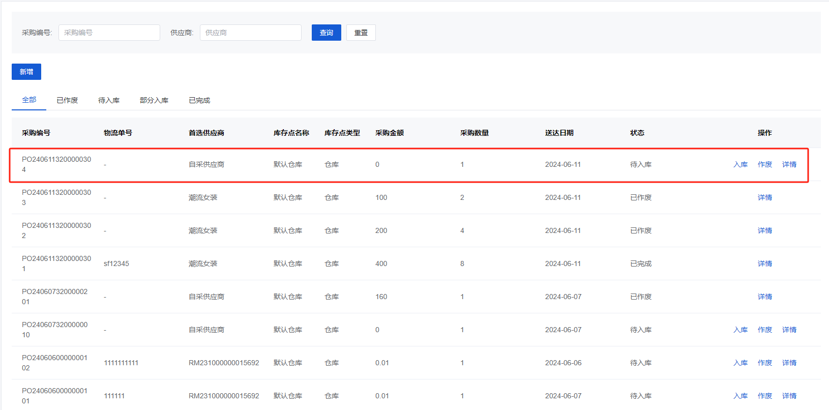Image resolution: width=829 pixels, height=410 pixels.
Task: Open the 已完成 tab
Action: pos(199,100)
